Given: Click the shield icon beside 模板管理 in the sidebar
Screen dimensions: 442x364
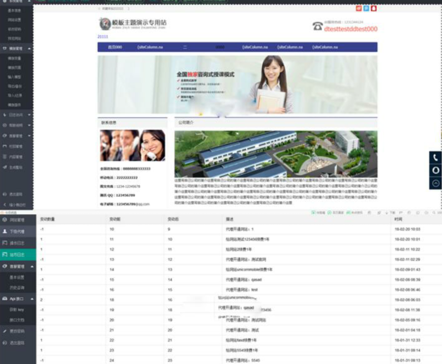Looking at the screenshot, I should tap(4, 49).
